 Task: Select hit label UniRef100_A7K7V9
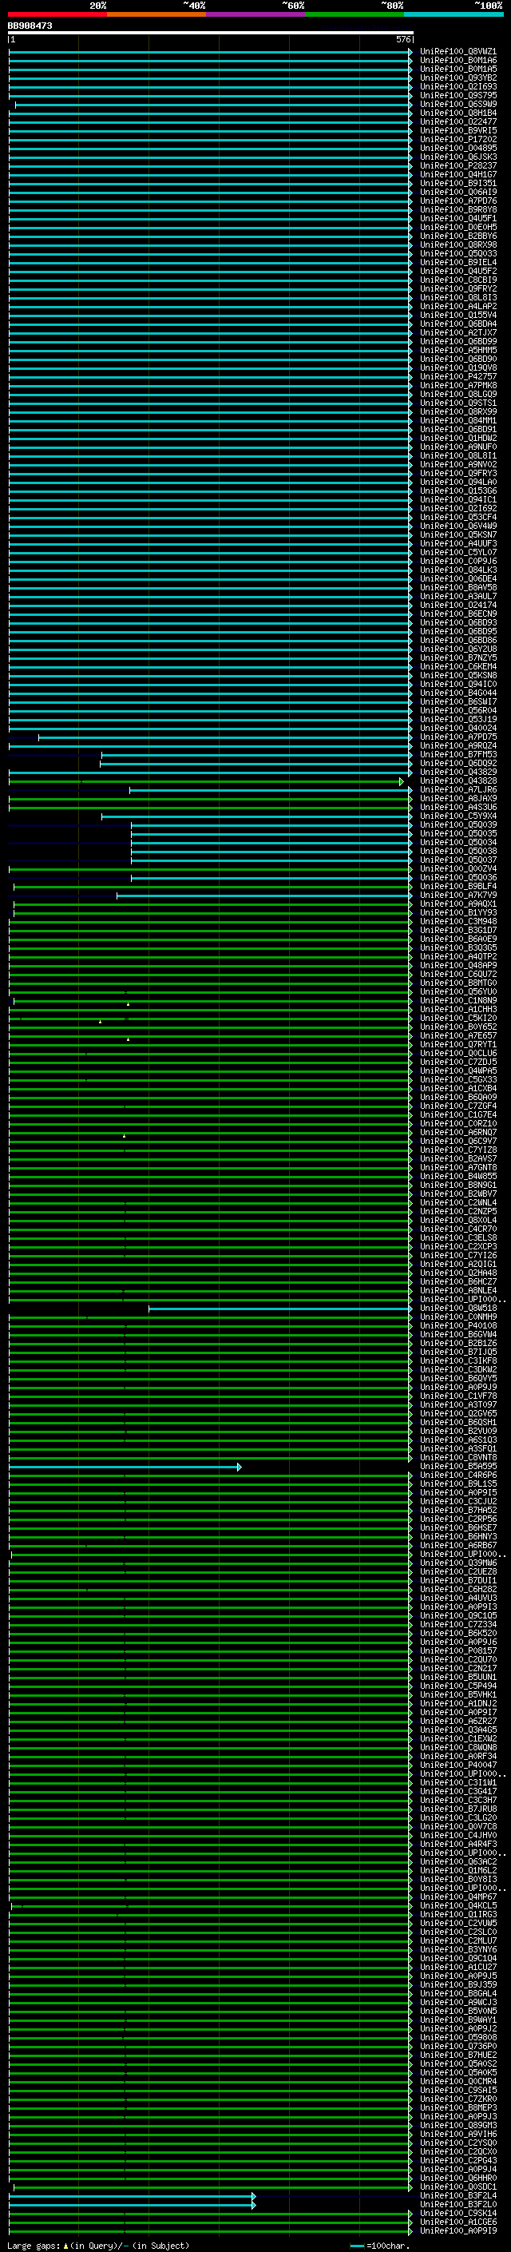458,896
